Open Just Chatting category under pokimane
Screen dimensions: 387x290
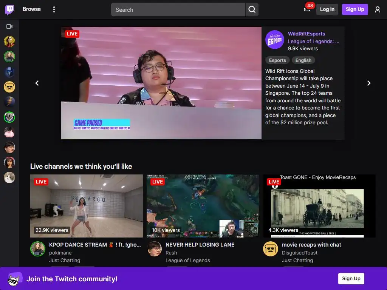click(65, 261)
